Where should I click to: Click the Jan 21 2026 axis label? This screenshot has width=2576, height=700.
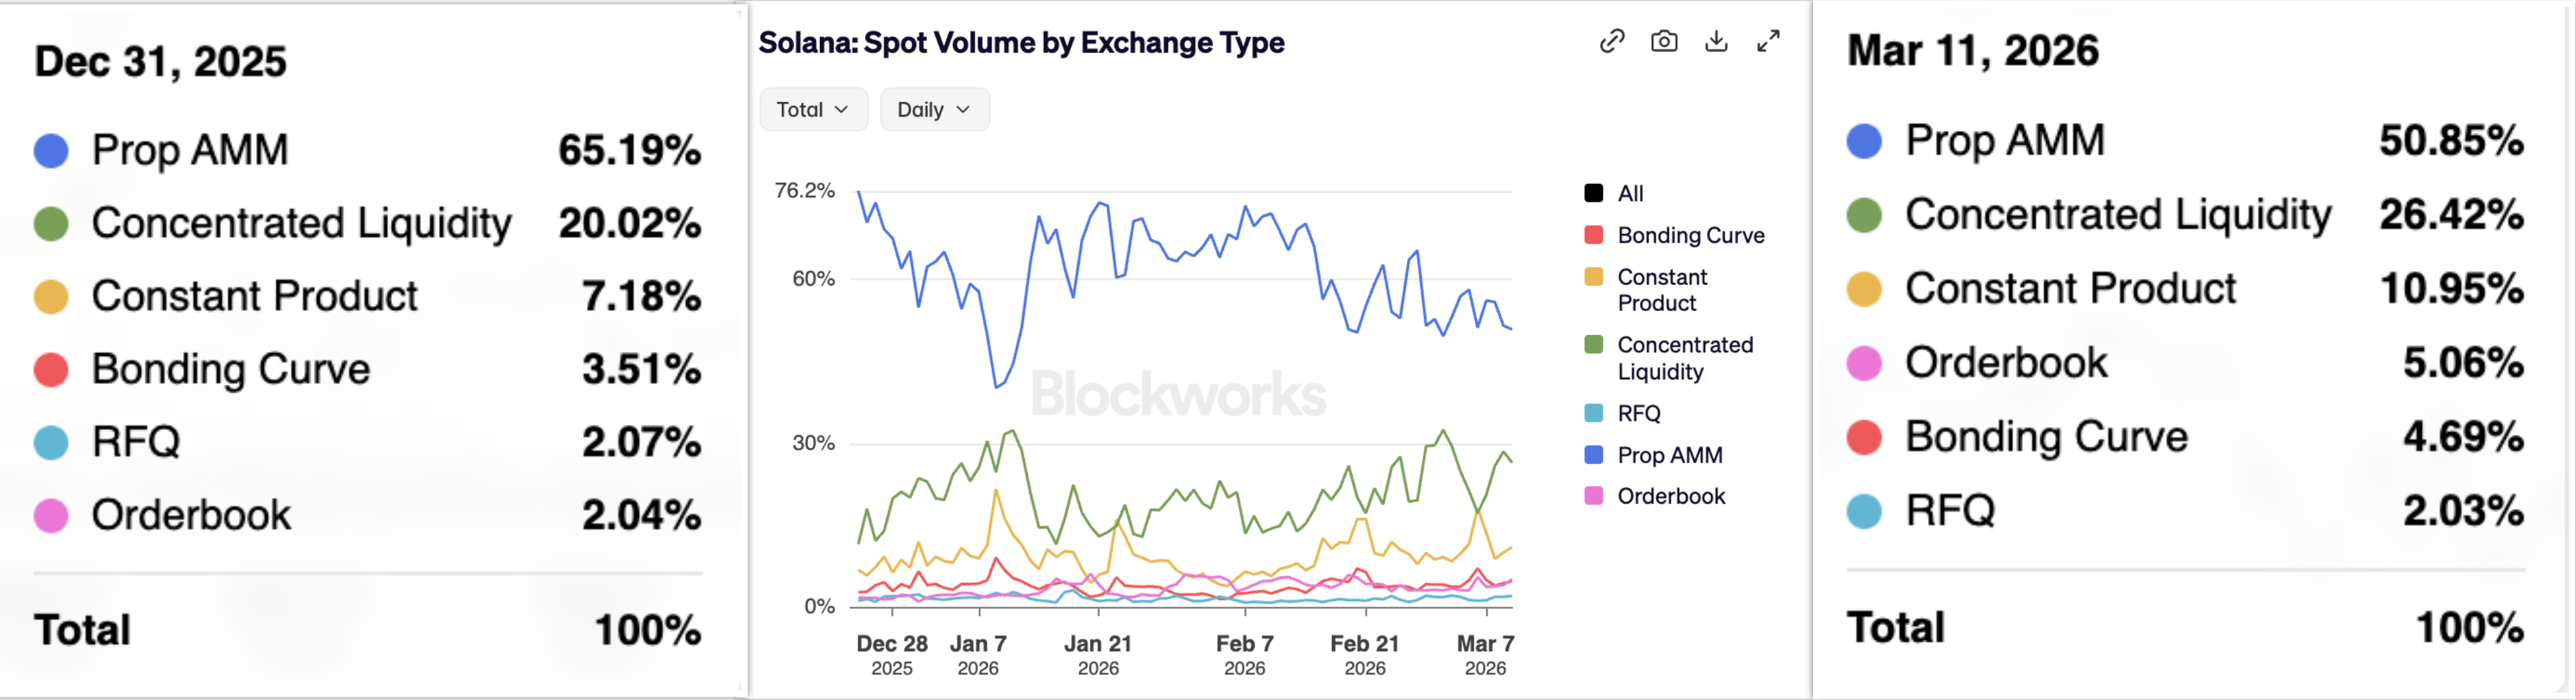1097,655
